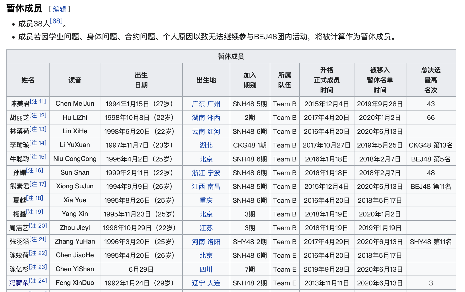Viewport: 465px width, 292px height.
Task: Open footnote 注 24 next to 冯薪朵
Action: [x=38, y=281]
